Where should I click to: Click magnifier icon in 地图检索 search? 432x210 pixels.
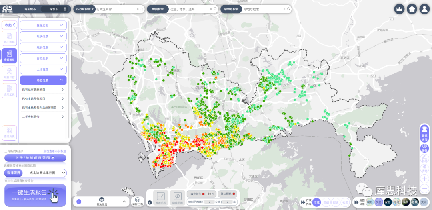215,9
